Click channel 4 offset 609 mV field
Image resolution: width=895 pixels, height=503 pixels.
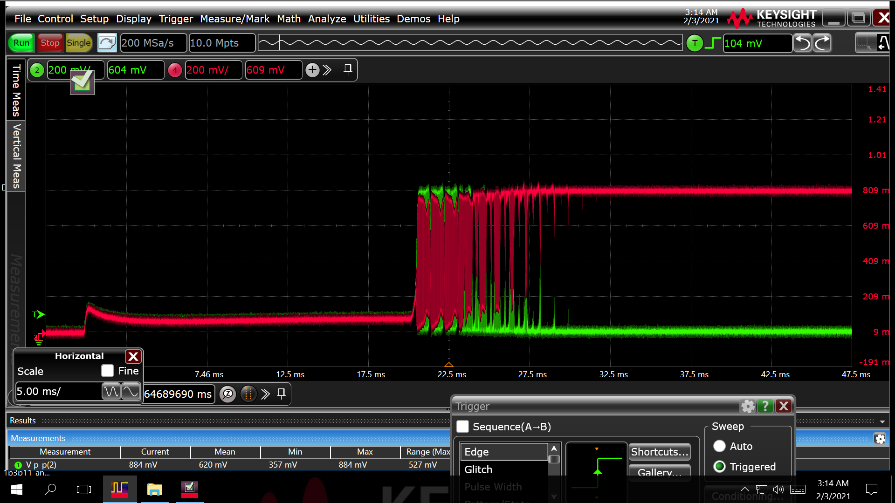click(x=274, y=70)
